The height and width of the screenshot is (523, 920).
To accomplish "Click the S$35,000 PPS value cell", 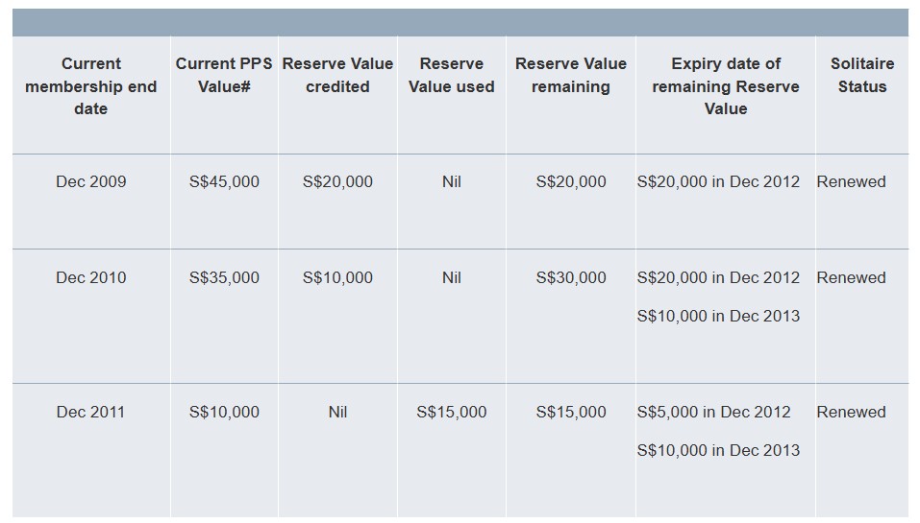I will click(224, 277).
